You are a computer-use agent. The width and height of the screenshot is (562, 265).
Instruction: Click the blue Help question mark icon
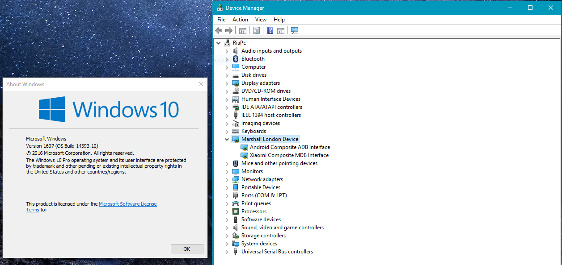270,31
